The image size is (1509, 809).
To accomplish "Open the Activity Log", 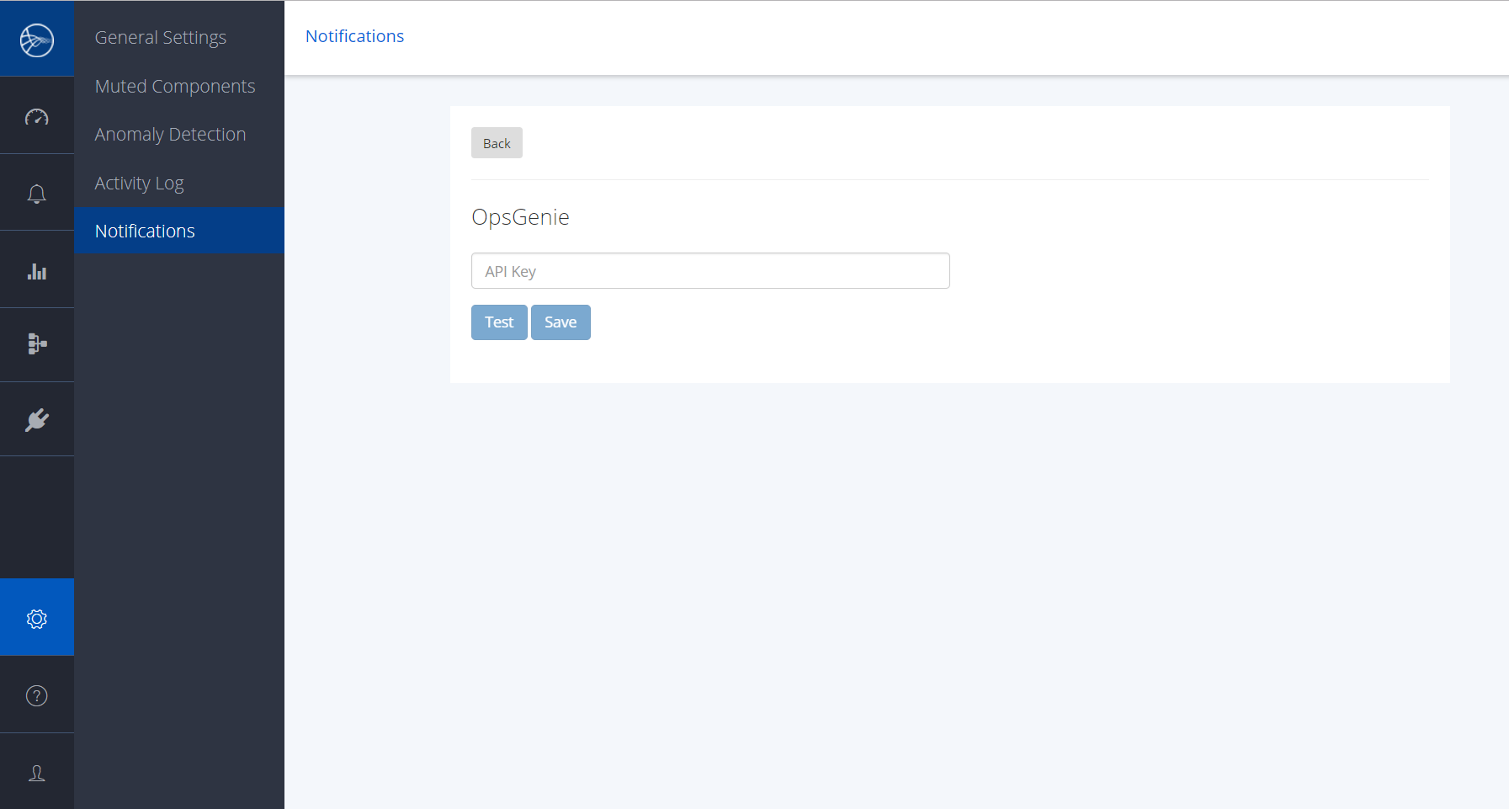I will coord(140,183).
